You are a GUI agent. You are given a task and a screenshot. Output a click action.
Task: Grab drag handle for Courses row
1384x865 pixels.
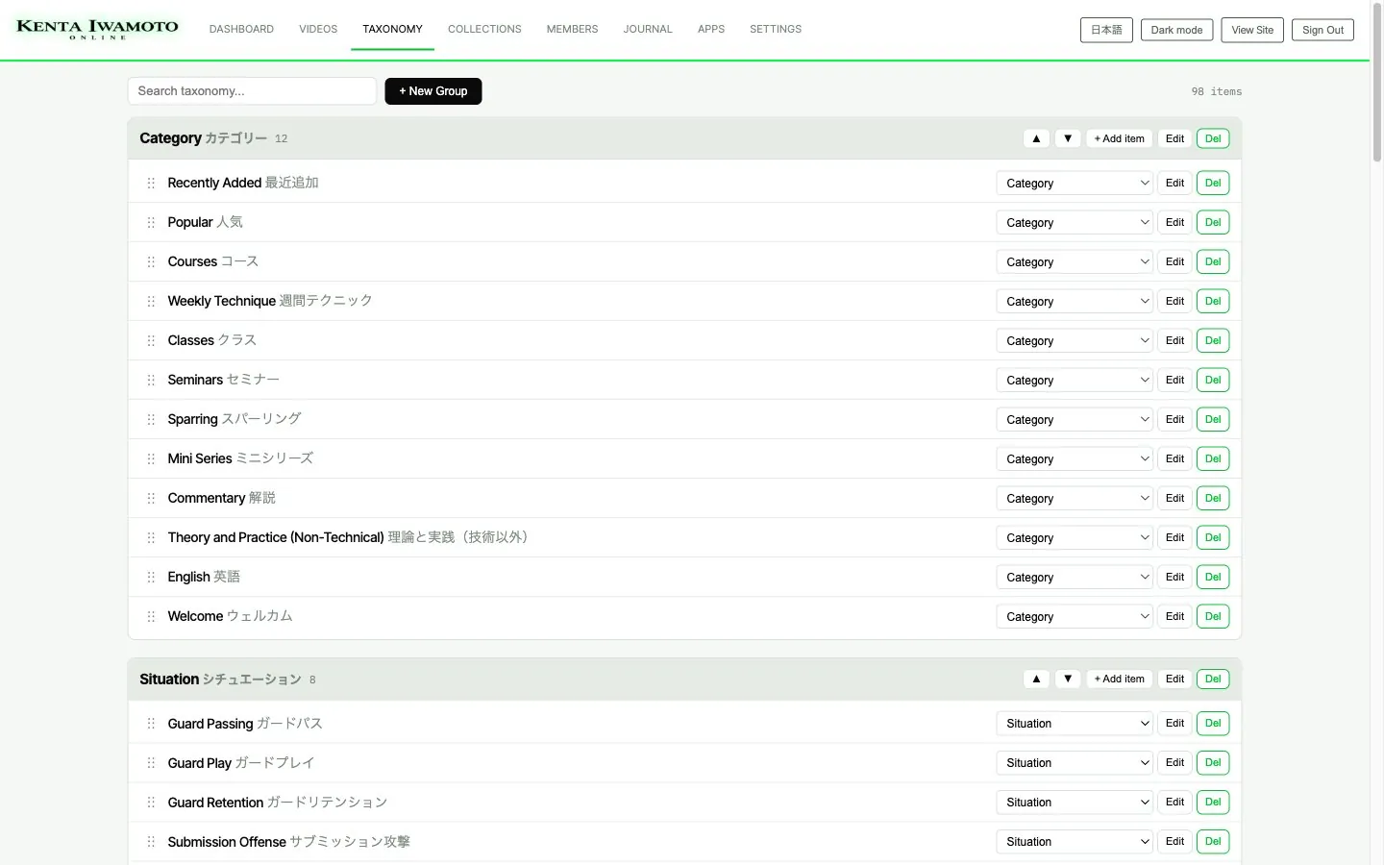tap(151, 261)
